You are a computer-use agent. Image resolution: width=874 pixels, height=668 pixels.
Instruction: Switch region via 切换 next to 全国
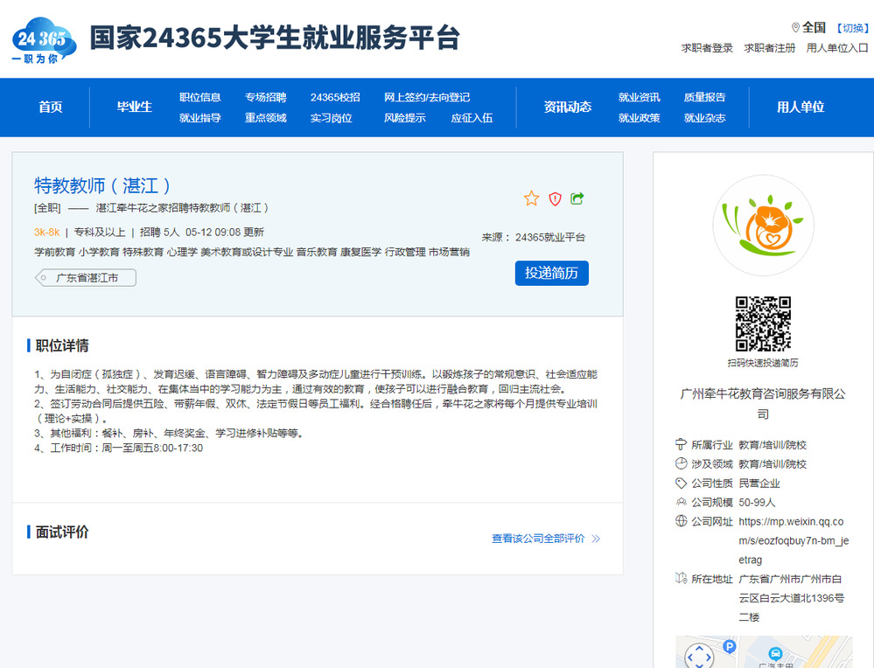point(851,28)
